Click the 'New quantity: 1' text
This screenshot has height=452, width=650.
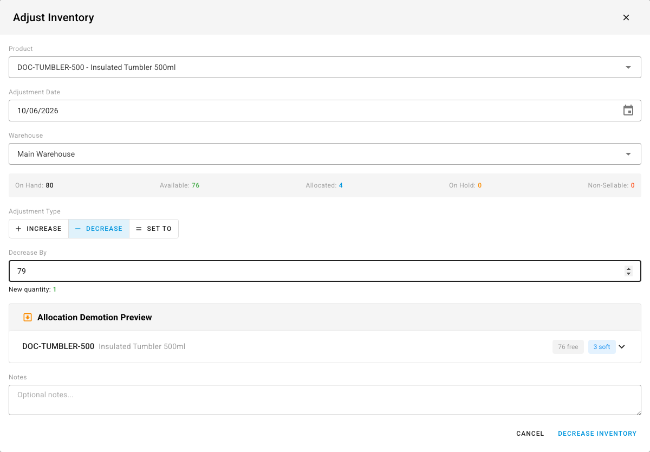(32, 289)
